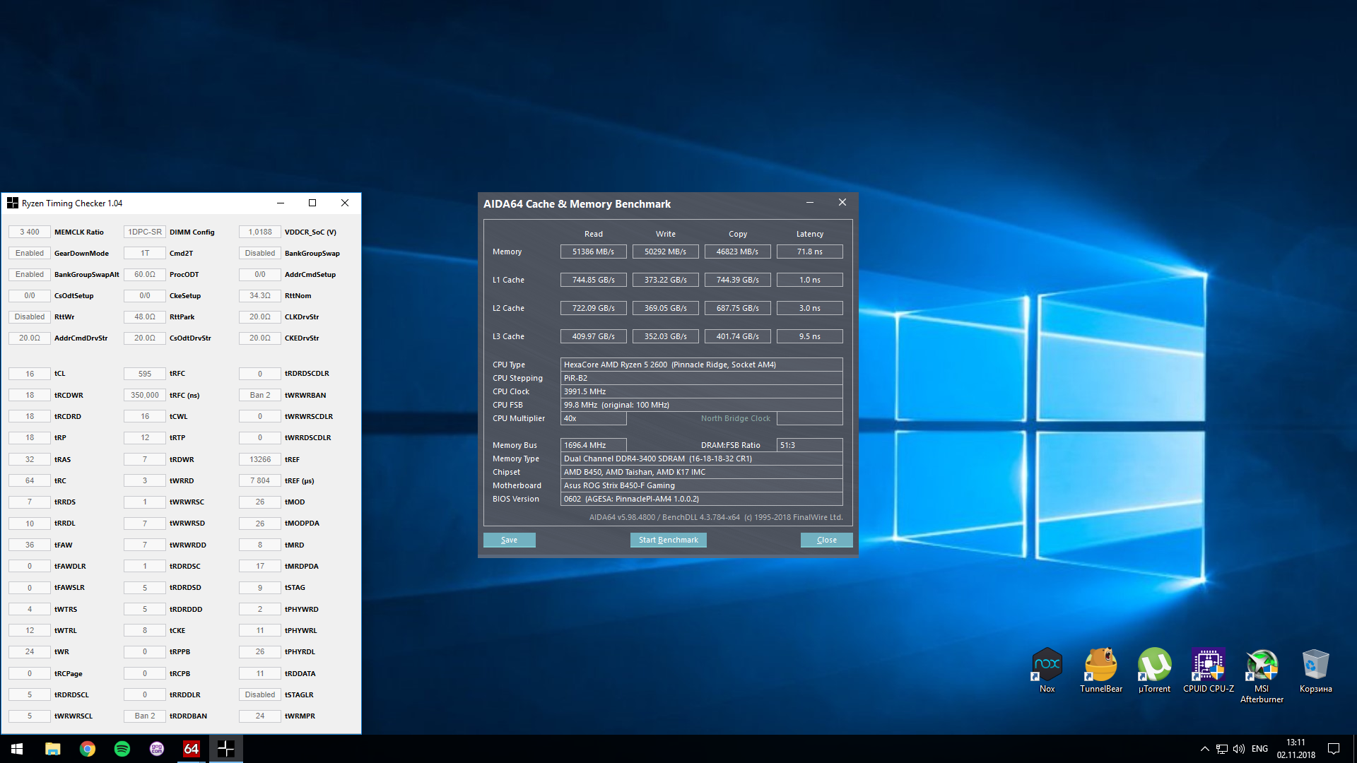The height and width of the screenshot is (763, 1357).
Task: Click the Memory Read result field
Action: point(593,252)
